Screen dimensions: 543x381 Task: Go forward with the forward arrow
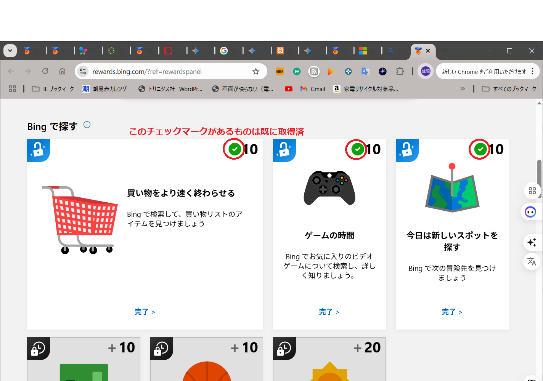tap(28, 71)
